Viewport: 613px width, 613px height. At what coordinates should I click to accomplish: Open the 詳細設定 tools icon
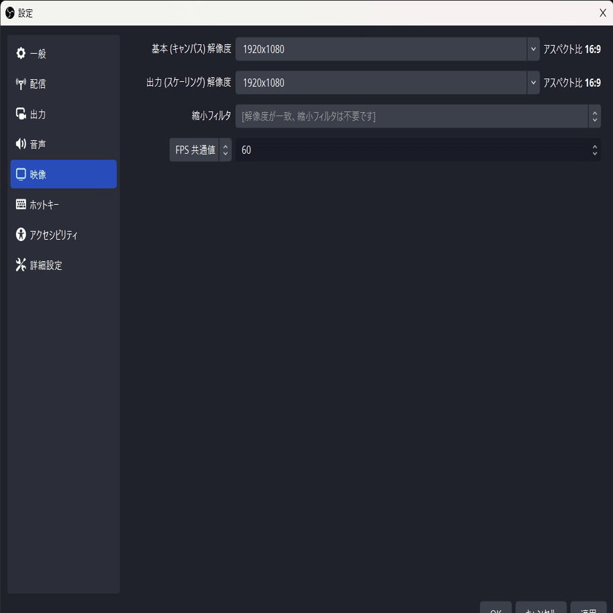pyautogui.click(x=21, y=265)
